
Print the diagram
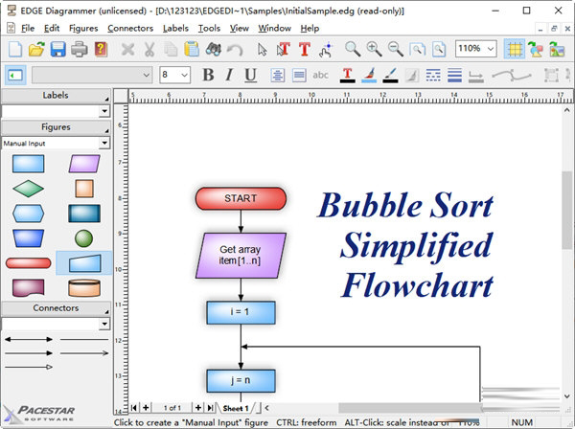click(x=80, y=49)
